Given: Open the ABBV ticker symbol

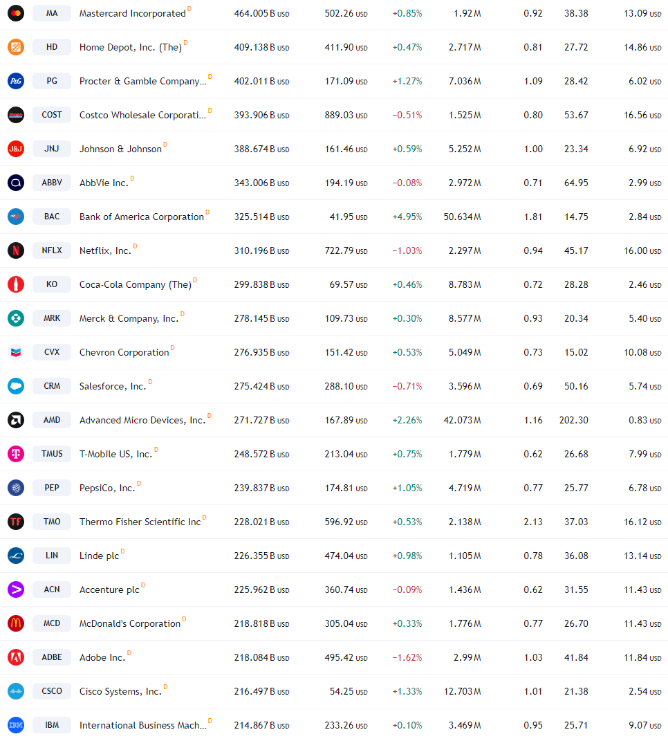Looking at the screenshot, I should pyautogui.click(x=52, y=183).
